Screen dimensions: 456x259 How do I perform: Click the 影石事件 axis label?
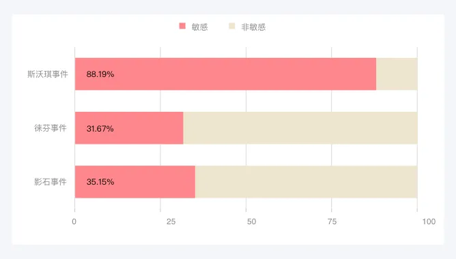[51, 182]
